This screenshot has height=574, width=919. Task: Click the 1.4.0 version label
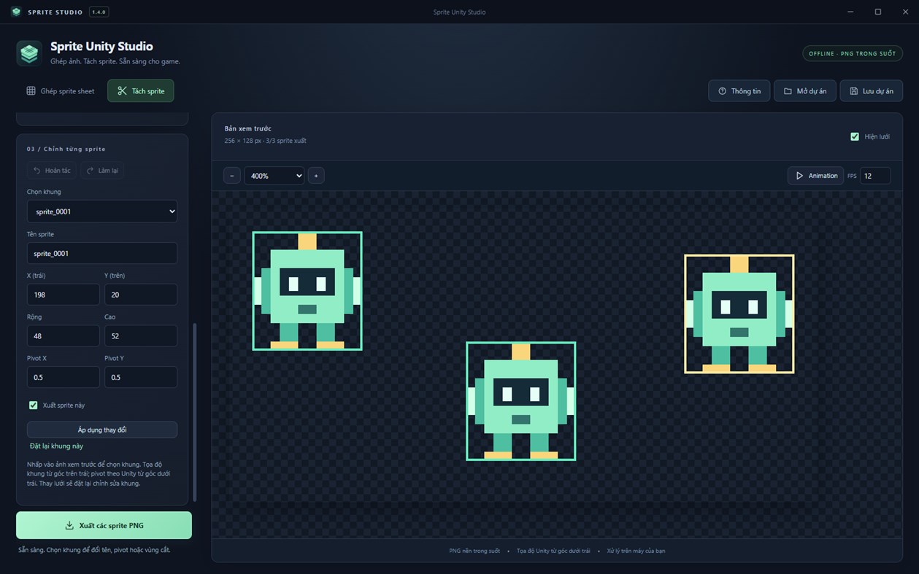99,12
